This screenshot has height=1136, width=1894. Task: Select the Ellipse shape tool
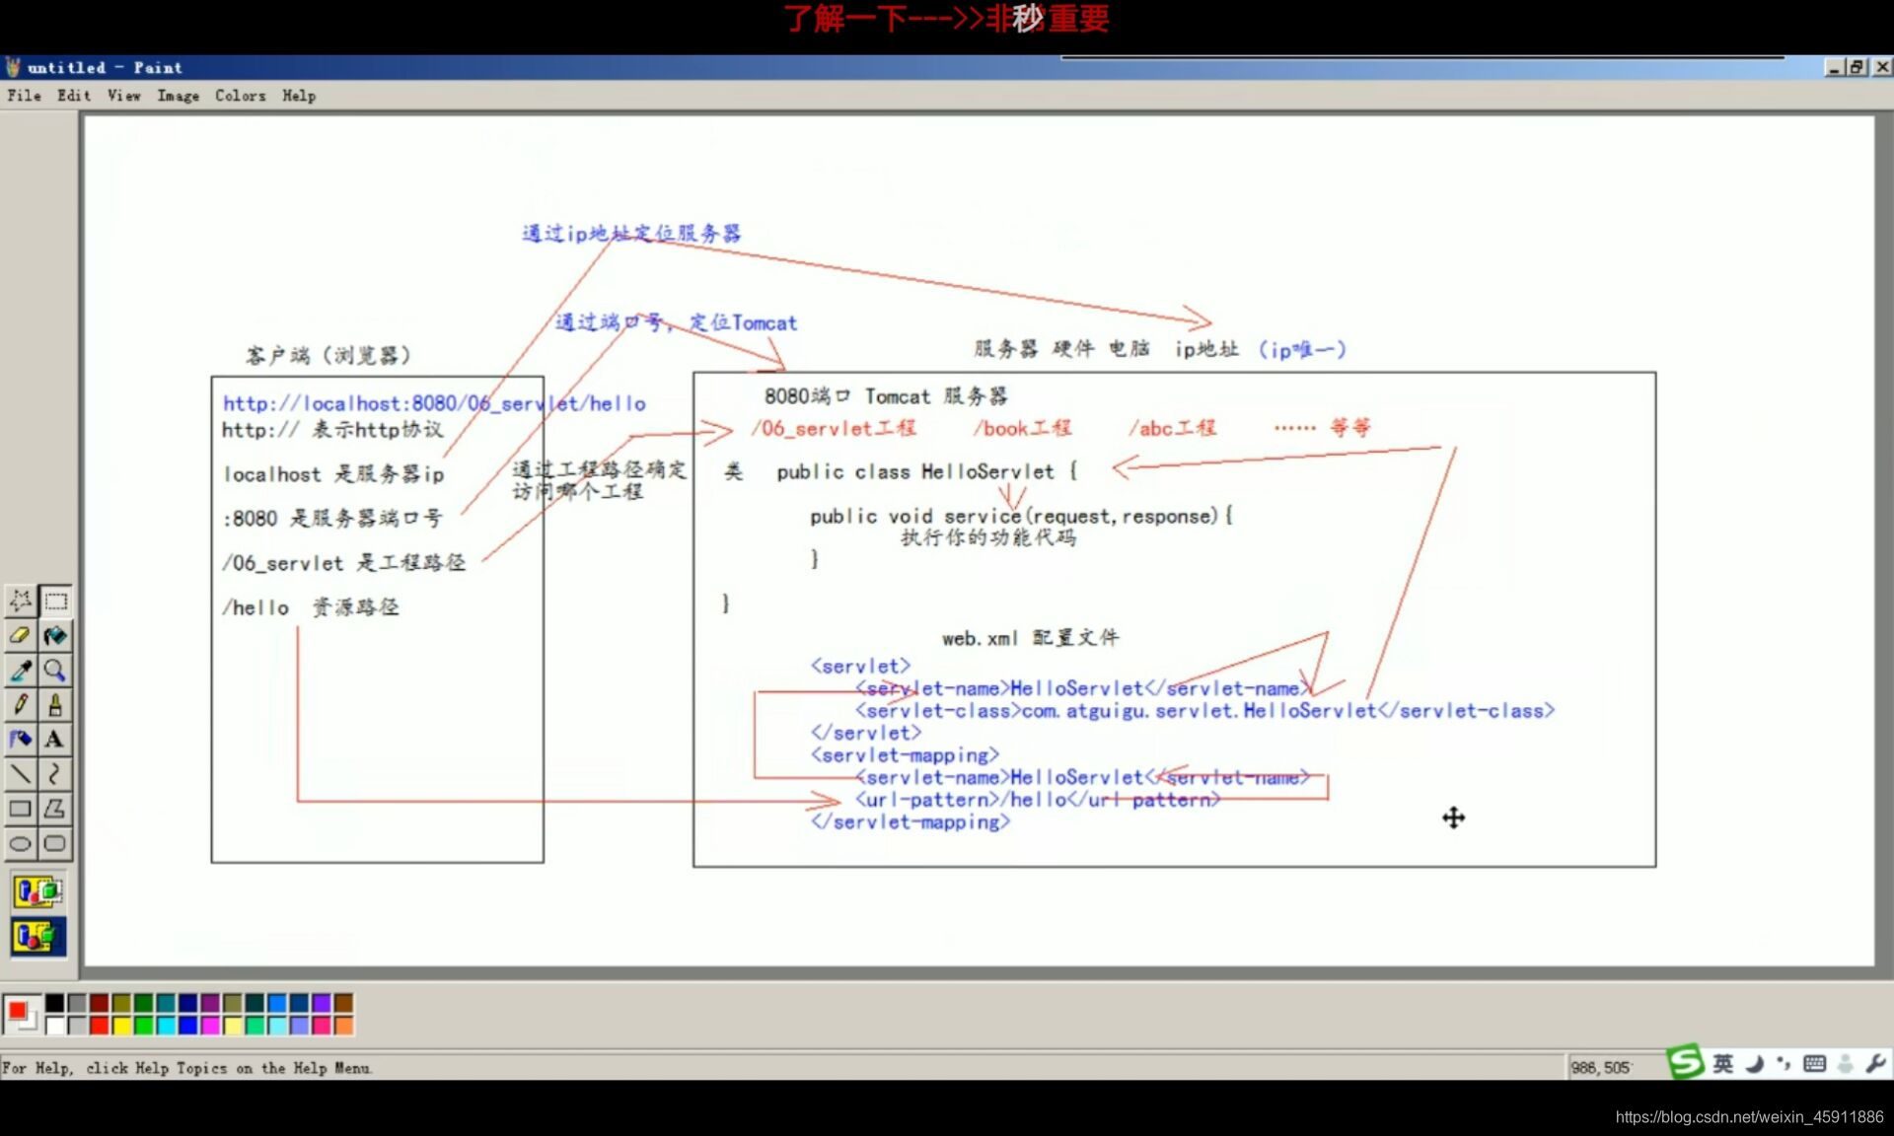[x=21, y=843]
